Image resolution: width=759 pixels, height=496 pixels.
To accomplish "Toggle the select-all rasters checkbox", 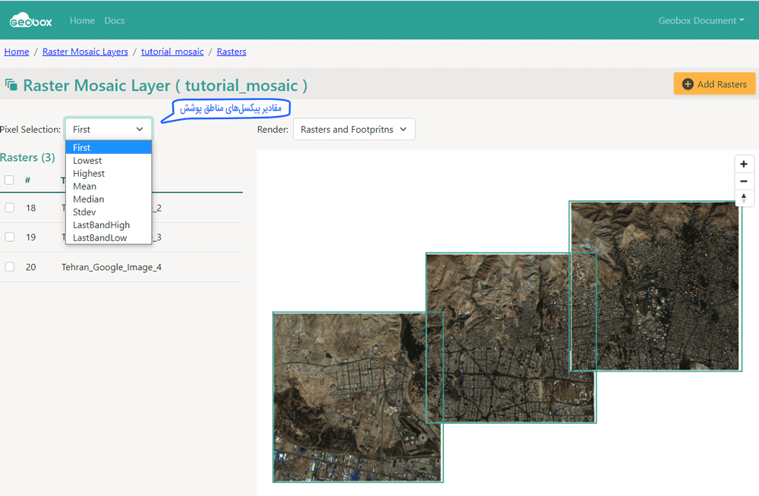I will pyautogui.click(x=9, y=181).
